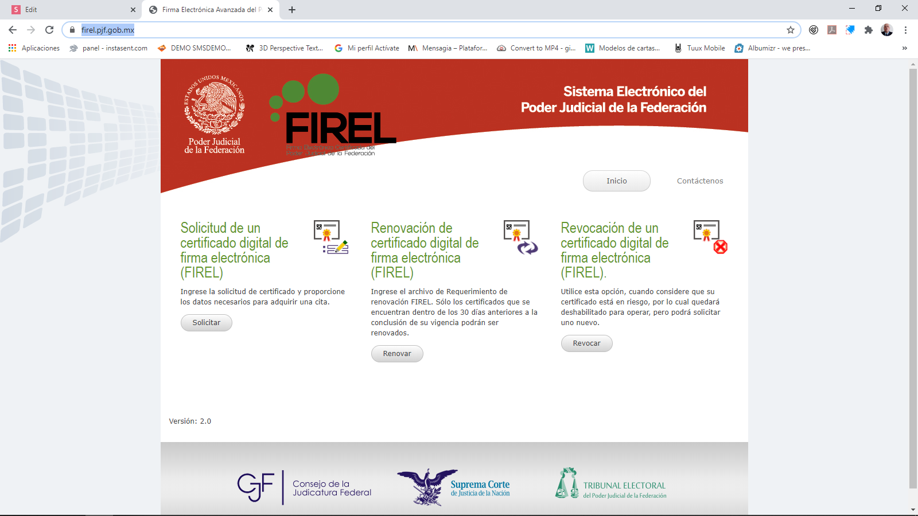Viewport: 918px width, 516px height.
Task: Open the DEMO SMSDEMO bookmark
Action: point(195,48)
